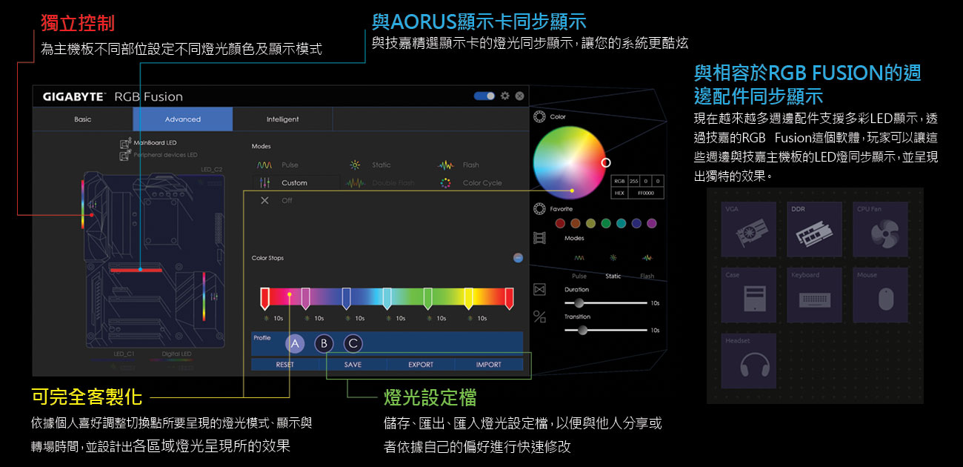Choose the Static mode in Modes list
963x467 pixels.
click(x=370, y=165)
